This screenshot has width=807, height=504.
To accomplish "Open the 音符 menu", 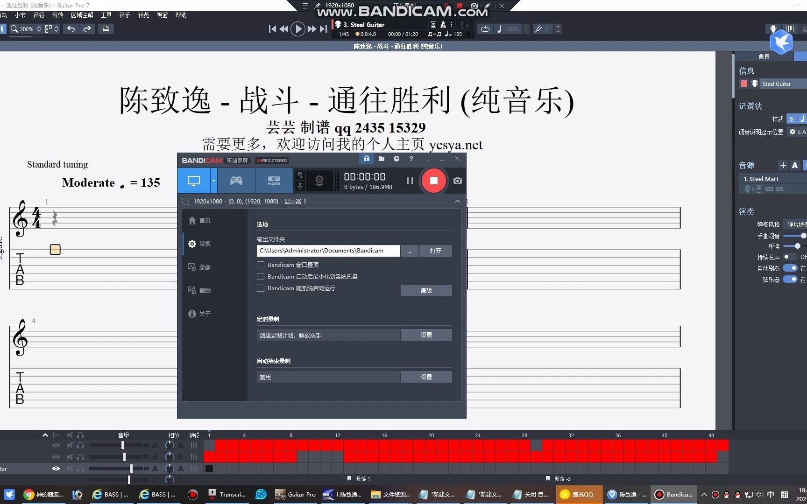I will point(39,15).
